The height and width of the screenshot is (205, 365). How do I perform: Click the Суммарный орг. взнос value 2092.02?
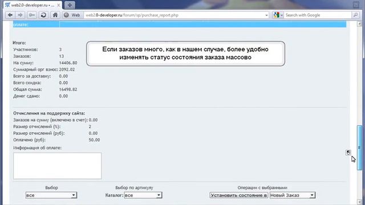click(67, 69)
